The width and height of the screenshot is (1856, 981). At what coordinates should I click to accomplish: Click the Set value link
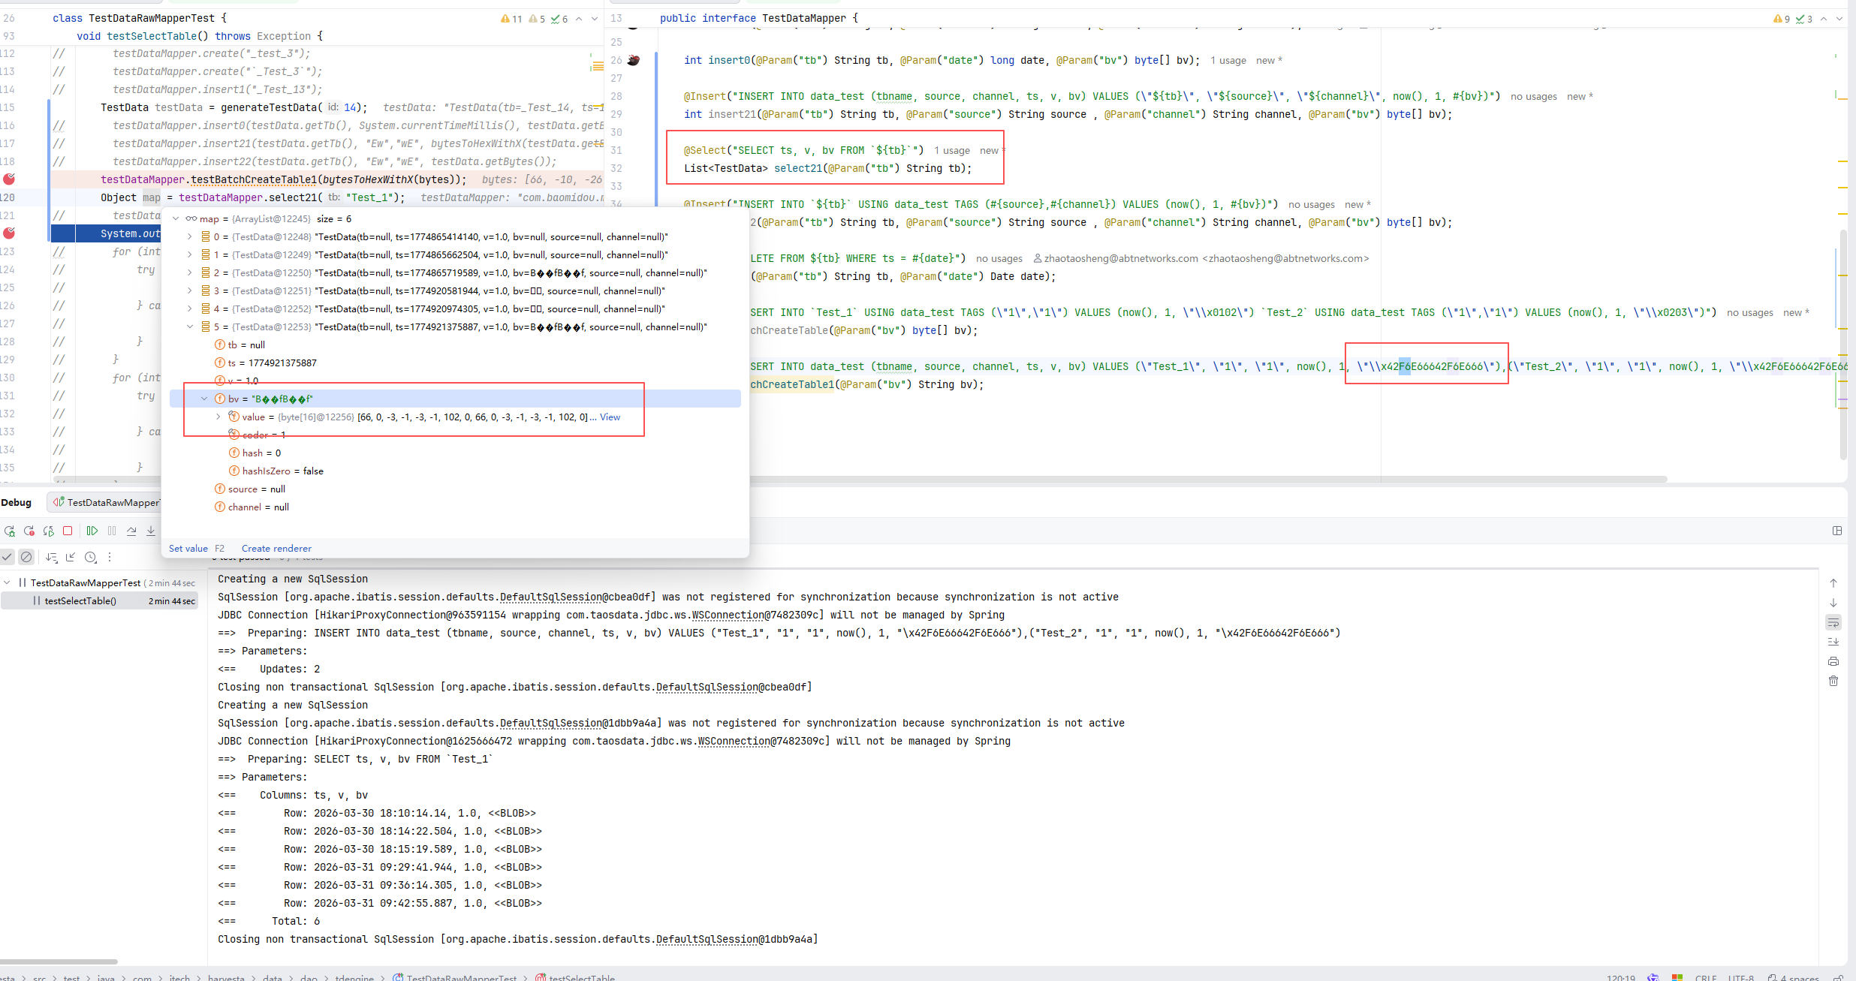click(188, 549)
